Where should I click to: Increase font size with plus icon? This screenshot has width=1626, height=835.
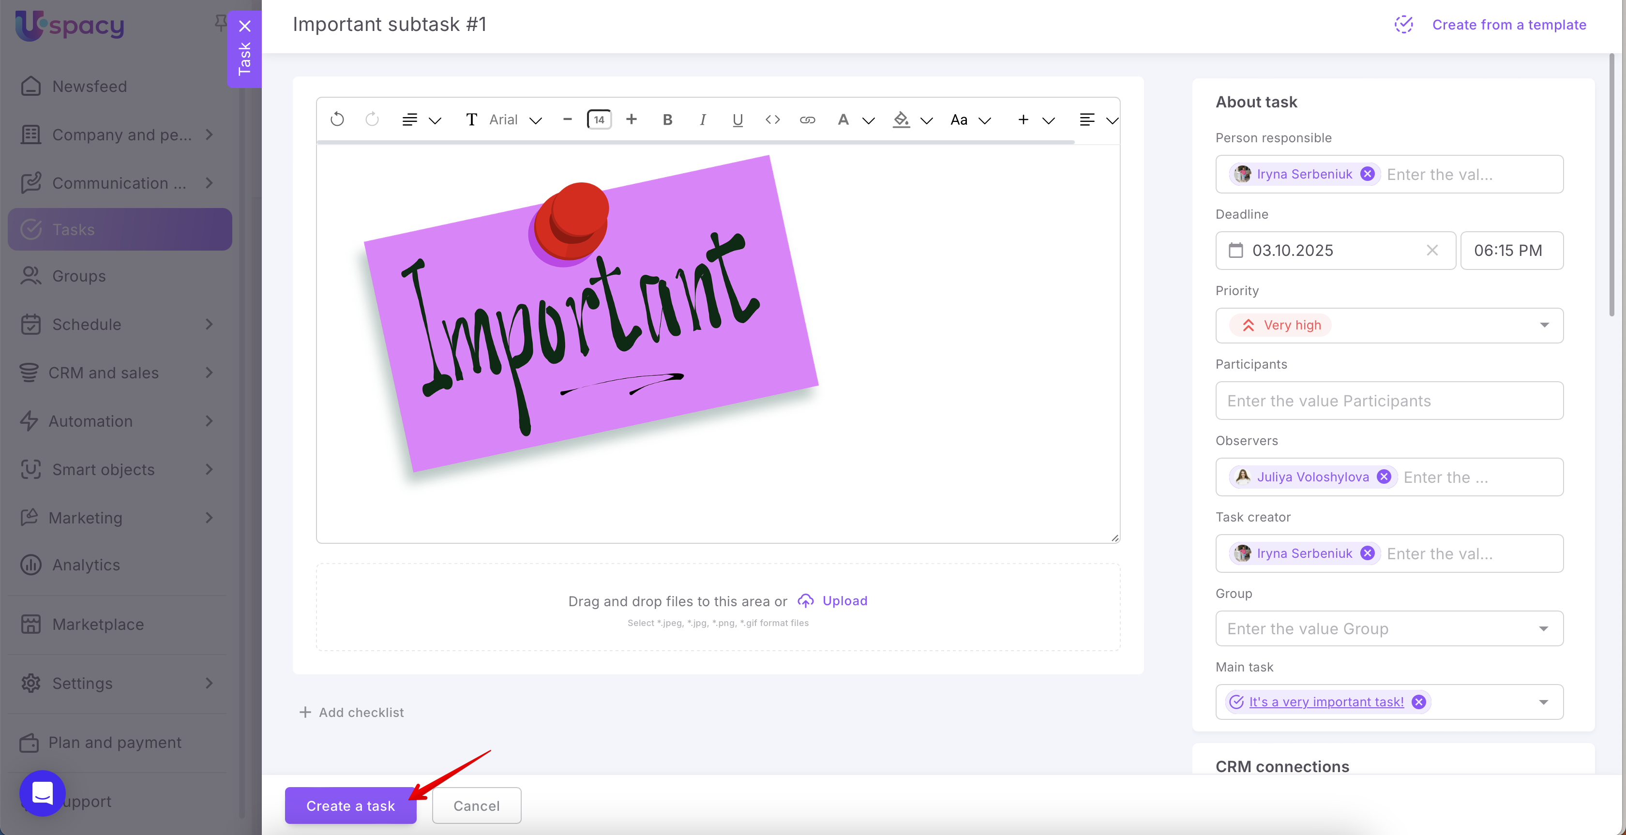click(631, 119)
